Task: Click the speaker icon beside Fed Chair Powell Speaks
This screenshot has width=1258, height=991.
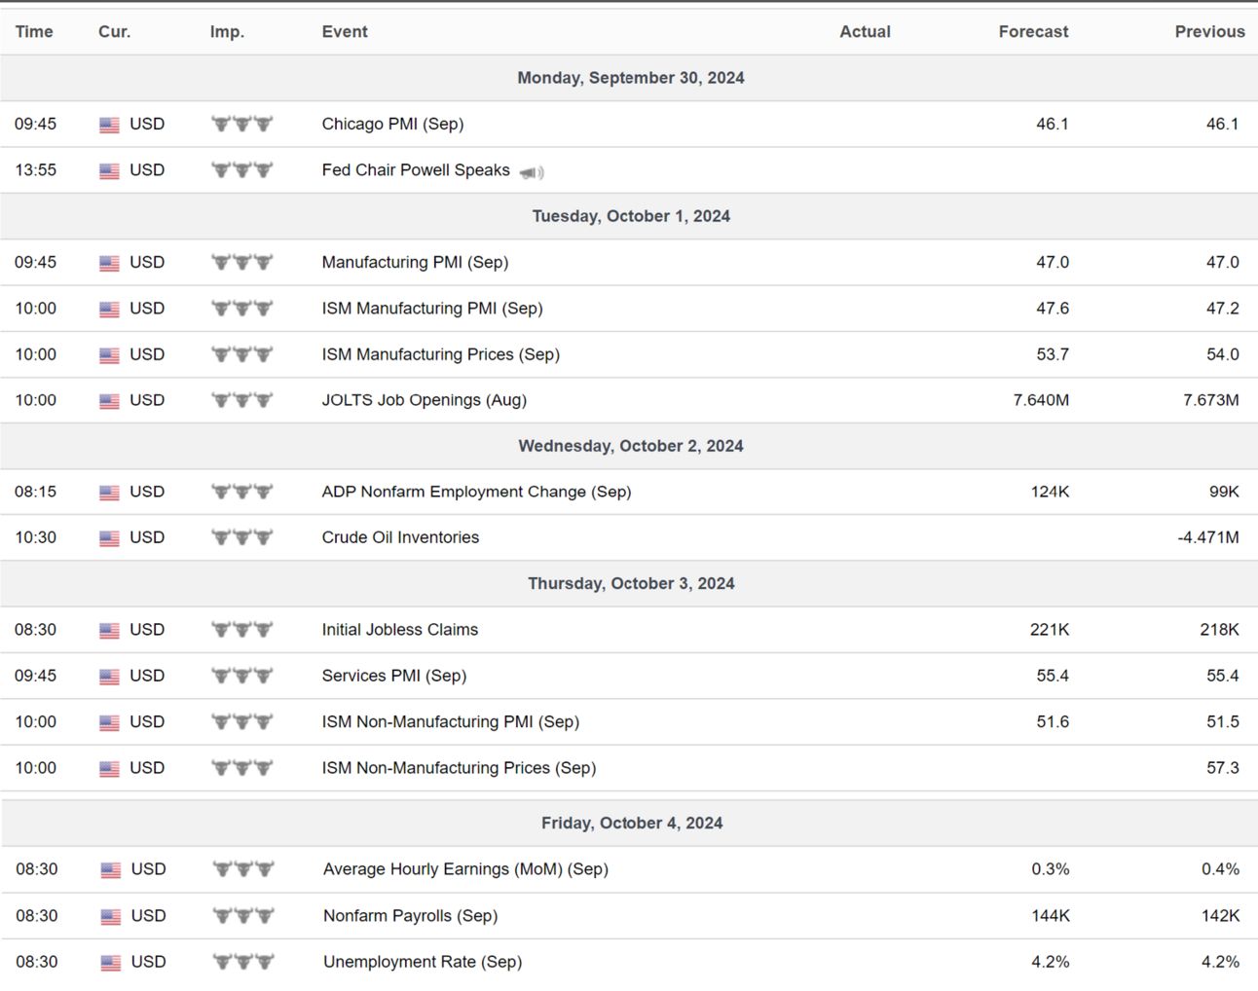Action: (x=532, y=172)
